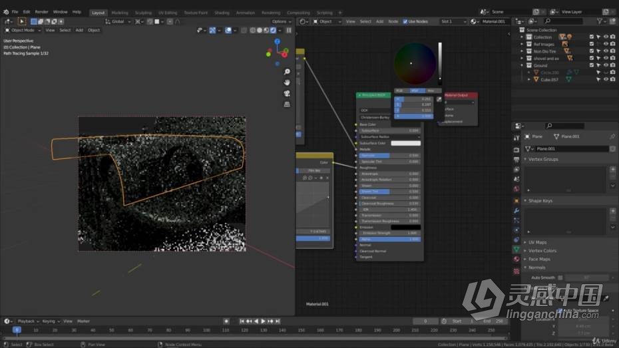This screenshot has height=348, width=619.
Task: Click the outliner search field
Action: pos(562,21)
